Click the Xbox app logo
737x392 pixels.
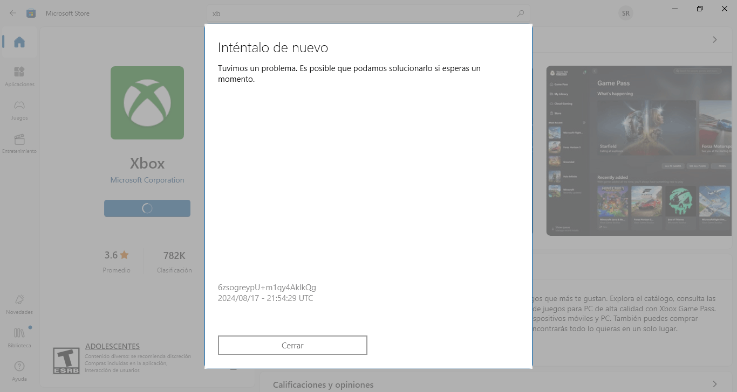click(x=147, y=103)
